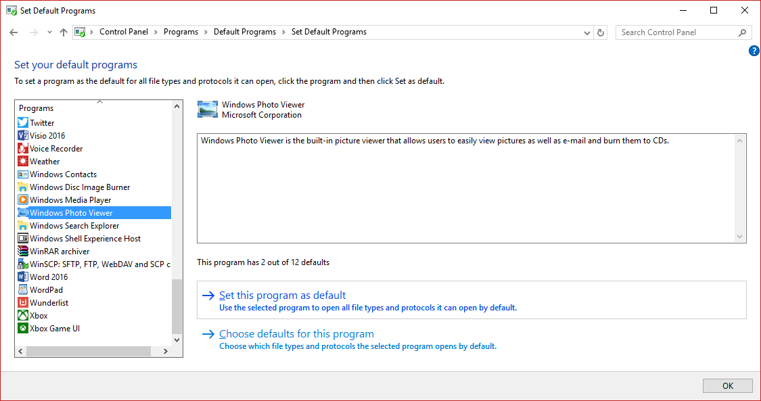
Task: Click the Xbox icon
Action: (23, 316)
